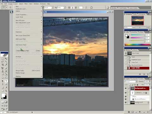
Task: Switch to the Channels tab
Action: click(x=135, y=79)
